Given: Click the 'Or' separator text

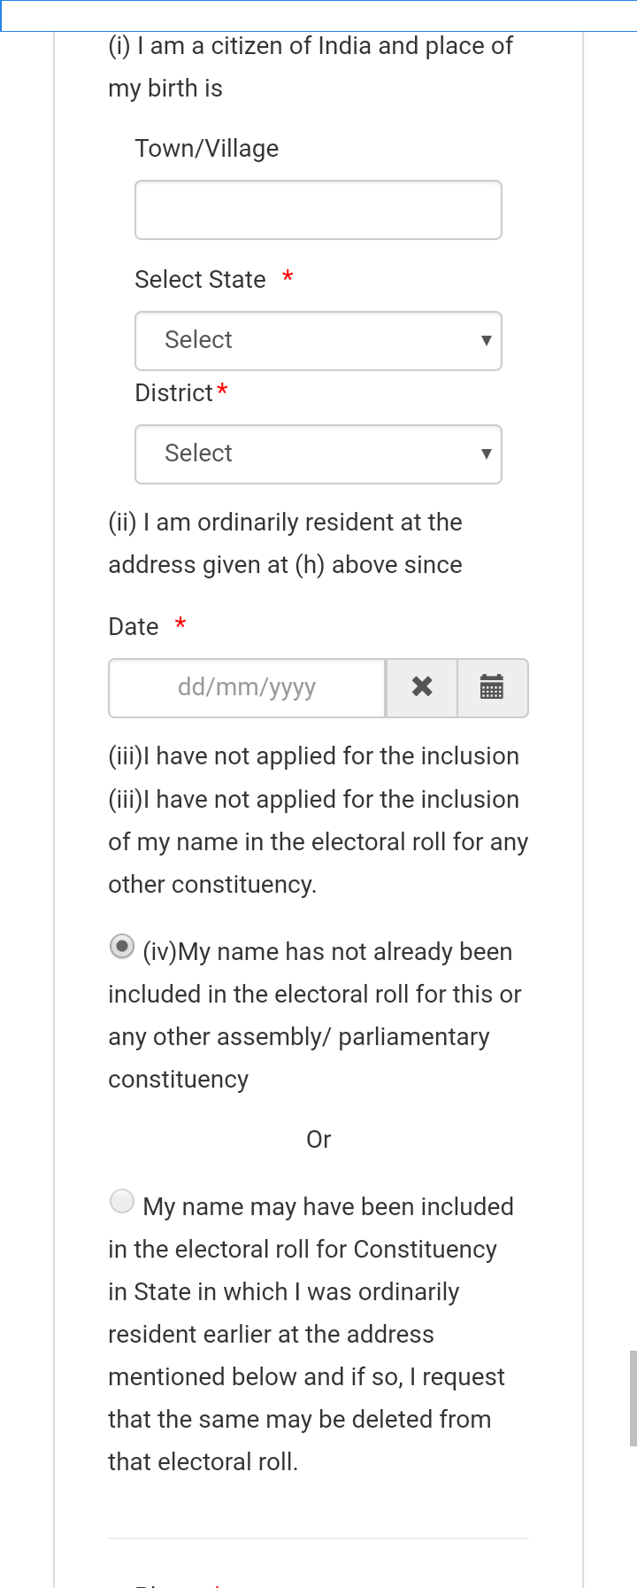Looking at the screenshot, I should (x=318, y=1140).
